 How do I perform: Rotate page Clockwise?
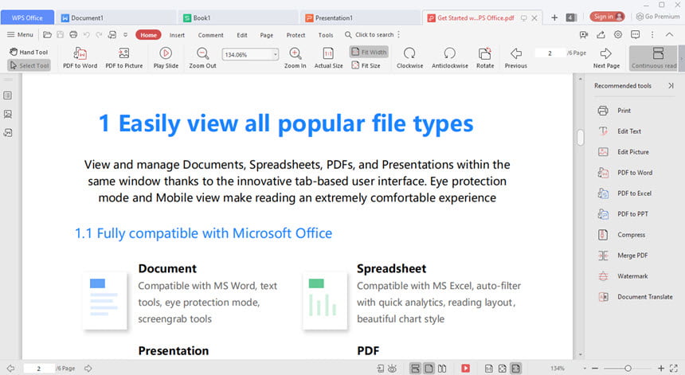(x=409, y=58)
